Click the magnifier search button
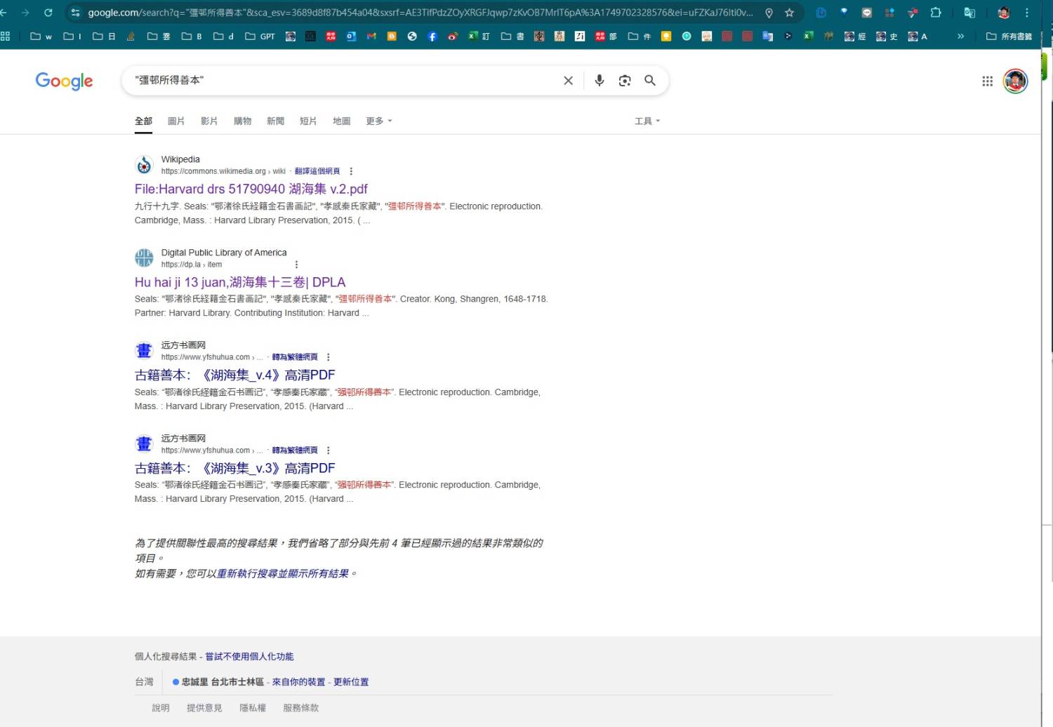The image size is (1053, 727). [x=650, y=81]
